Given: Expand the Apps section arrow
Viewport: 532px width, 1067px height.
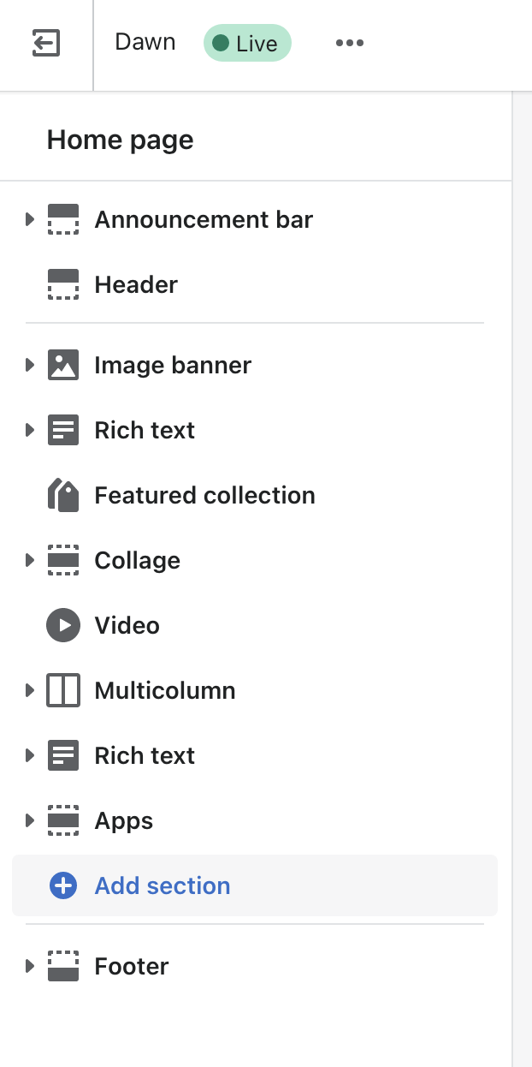Looking at the screenshot, I should coord(30,820).
